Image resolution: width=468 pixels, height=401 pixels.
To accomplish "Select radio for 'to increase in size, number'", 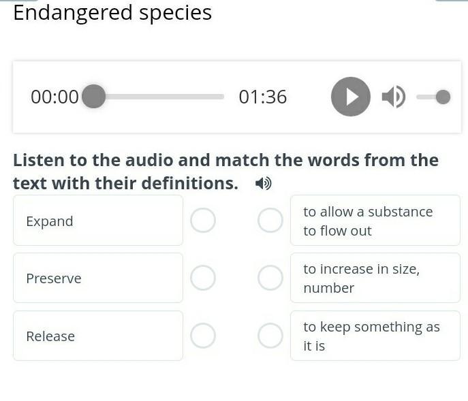I will click(x=270, y=278).
